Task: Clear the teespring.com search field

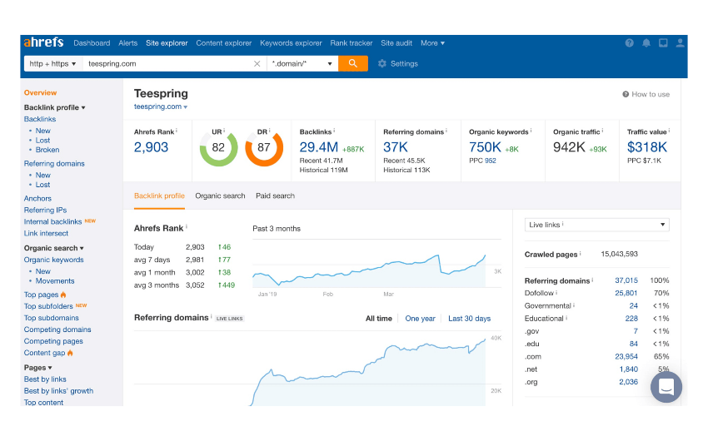Action: click(x=257, y=63)
